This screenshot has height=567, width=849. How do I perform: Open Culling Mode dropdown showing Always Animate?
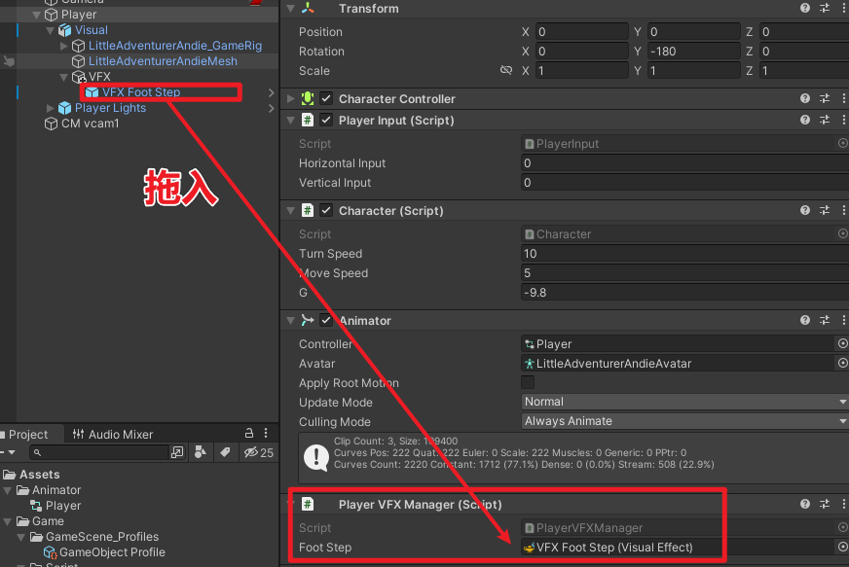click(684, 421)
